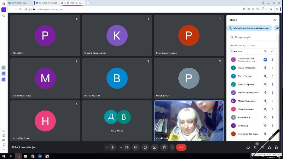Collapse the Співавтори participants section
Screen dimensions: 283x159
272,51
